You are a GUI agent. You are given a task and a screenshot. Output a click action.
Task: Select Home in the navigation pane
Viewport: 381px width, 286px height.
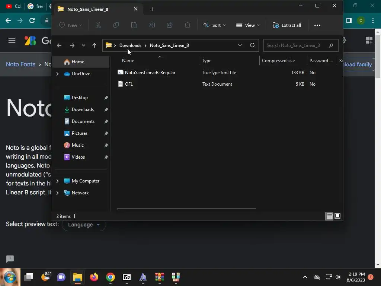pos(81,62)
